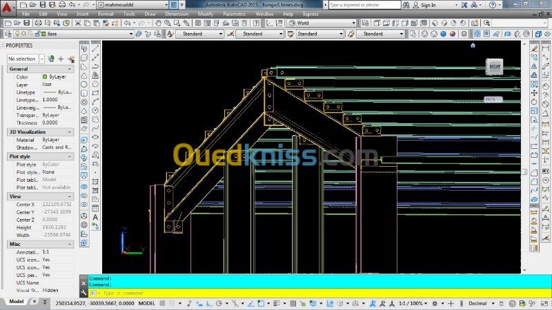Click the Conceptual visual style sphere icon
This screenshot has width=552, height=310.
click(x=453, y=34)
